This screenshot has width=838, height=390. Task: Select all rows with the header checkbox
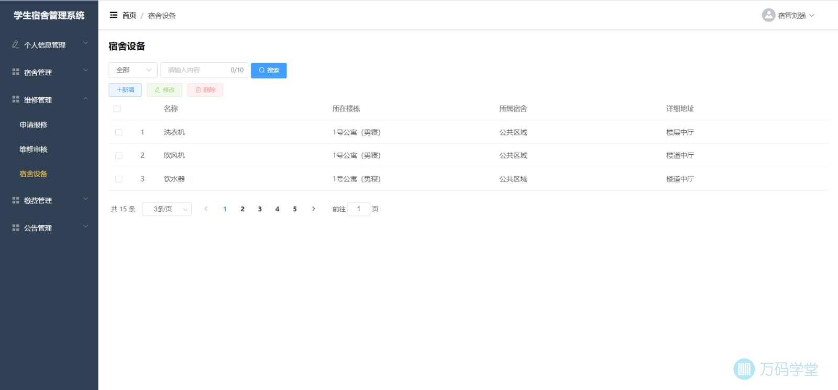pyautogui.click(x=117, y=109)
